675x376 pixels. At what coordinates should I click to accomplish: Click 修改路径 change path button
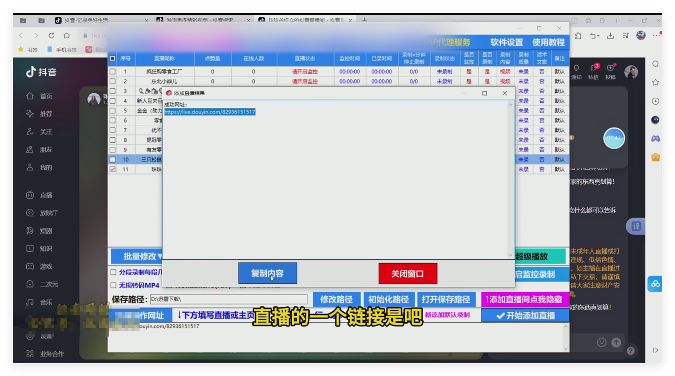336,299
